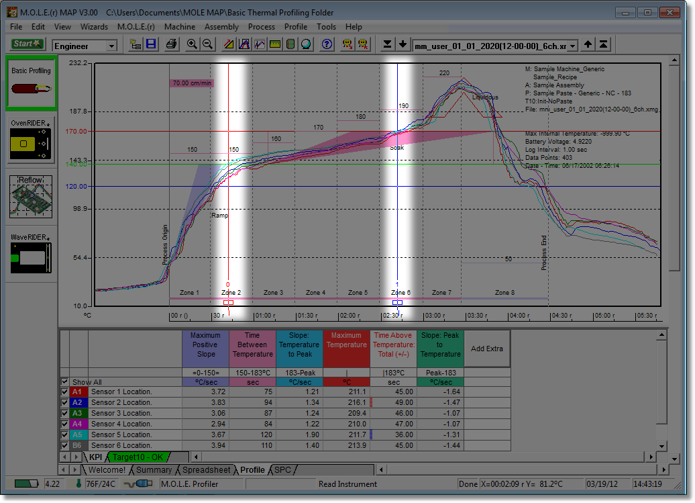Click the right skull-and-crossbones toolbar icon
The image size is (695, 503).
tap(363, 44)
